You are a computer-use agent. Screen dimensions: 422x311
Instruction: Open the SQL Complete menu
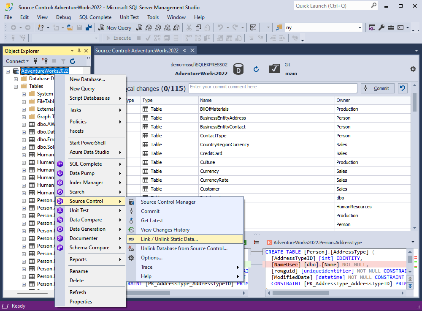[x=95, y=17]
